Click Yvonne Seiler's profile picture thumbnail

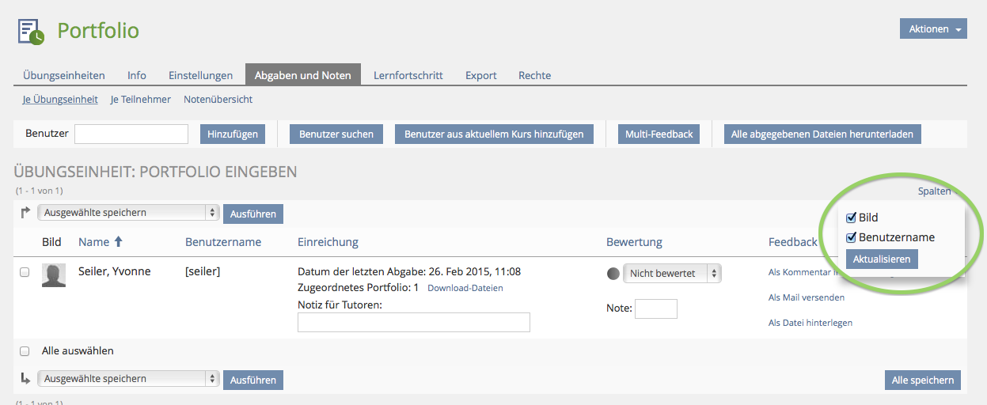click(x=54, y=275)
